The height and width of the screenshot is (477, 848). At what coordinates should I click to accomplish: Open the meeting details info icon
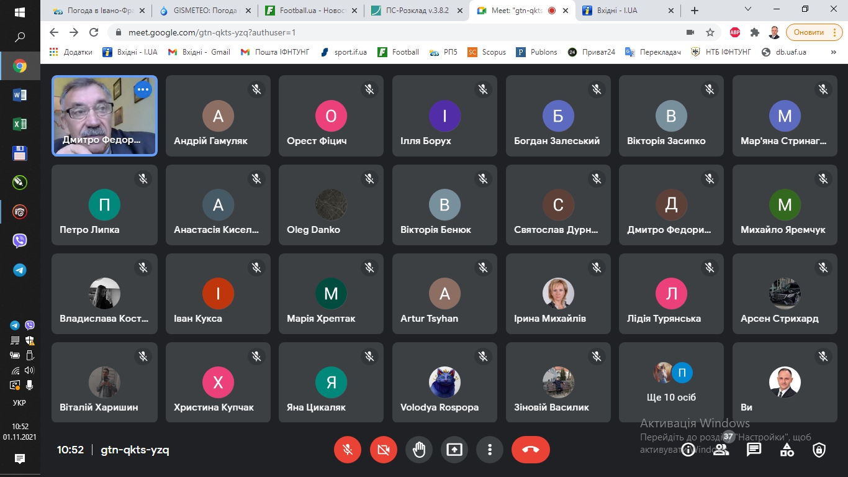tap(688, 450)
